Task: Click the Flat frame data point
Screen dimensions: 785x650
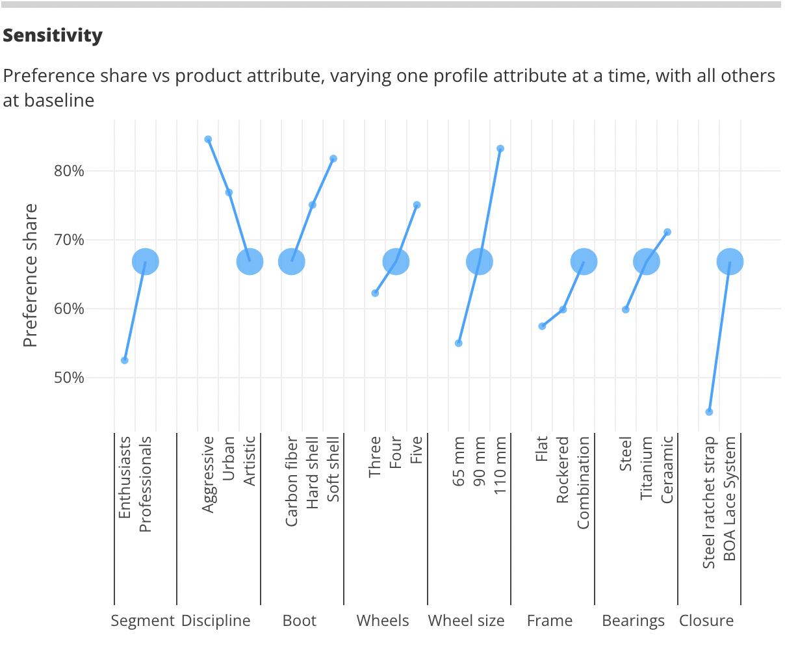Action: coord(542,326)
